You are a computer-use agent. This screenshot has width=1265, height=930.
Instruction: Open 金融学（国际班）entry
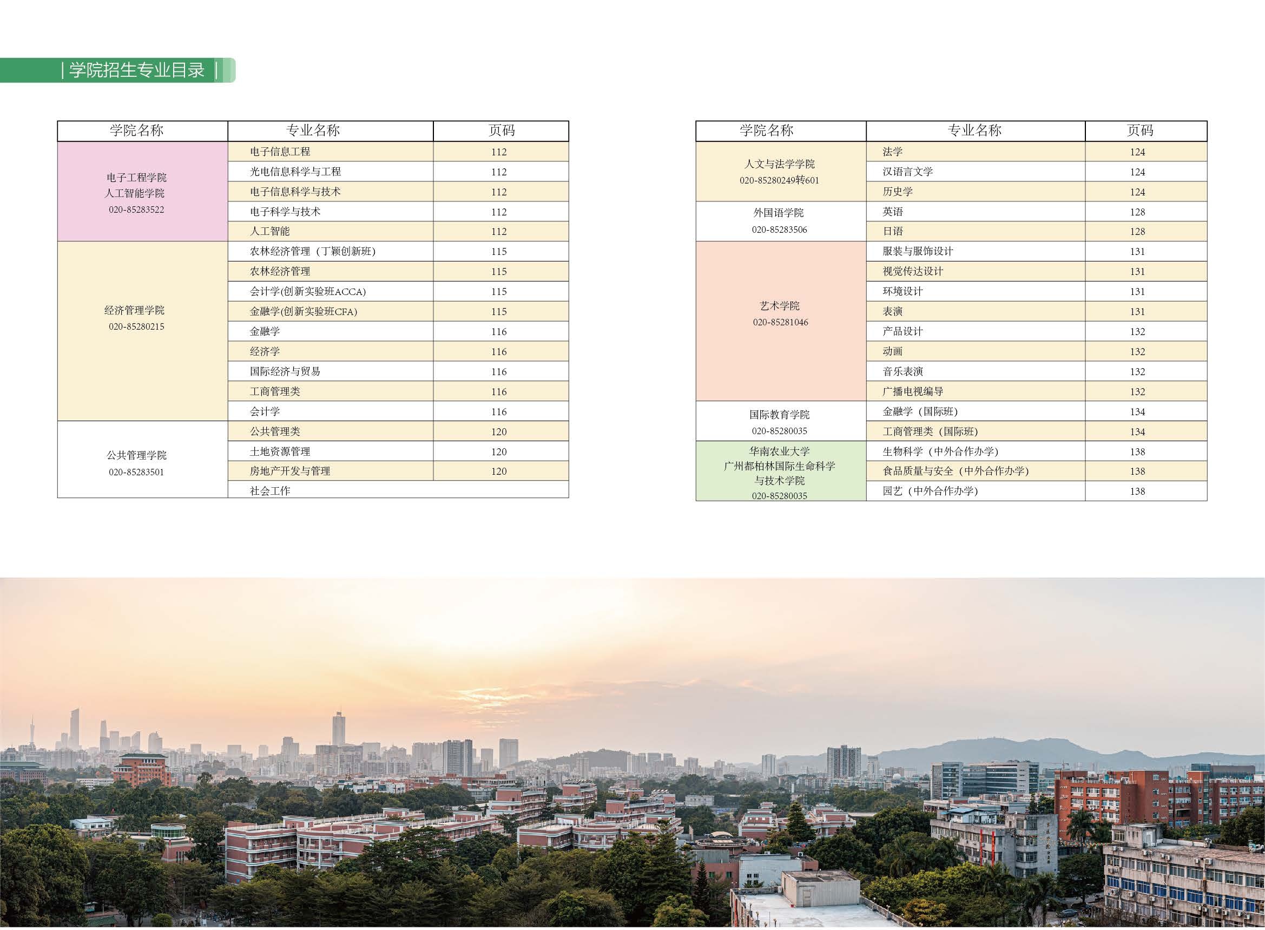click(x=919, y=411)
